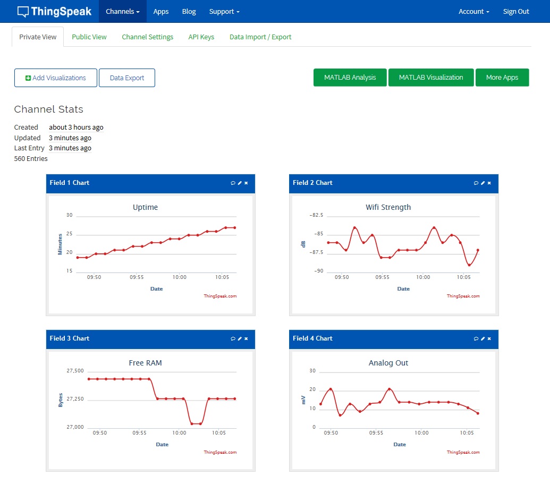Expand the Account dropdown menu
This screenshot has width=550, height=484.
point(473,12)
